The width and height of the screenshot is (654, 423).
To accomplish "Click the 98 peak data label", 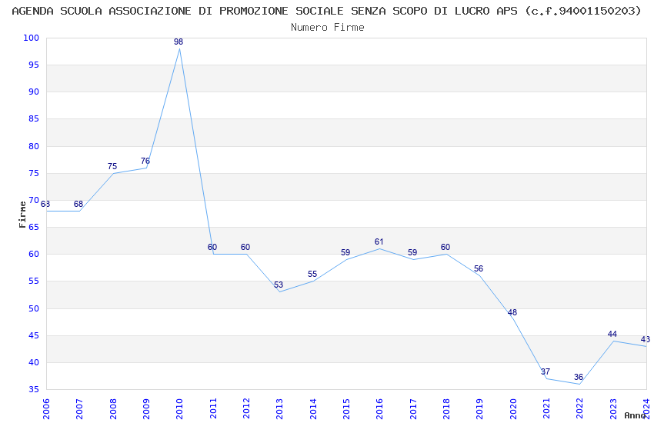I will [x=179, y=42].
